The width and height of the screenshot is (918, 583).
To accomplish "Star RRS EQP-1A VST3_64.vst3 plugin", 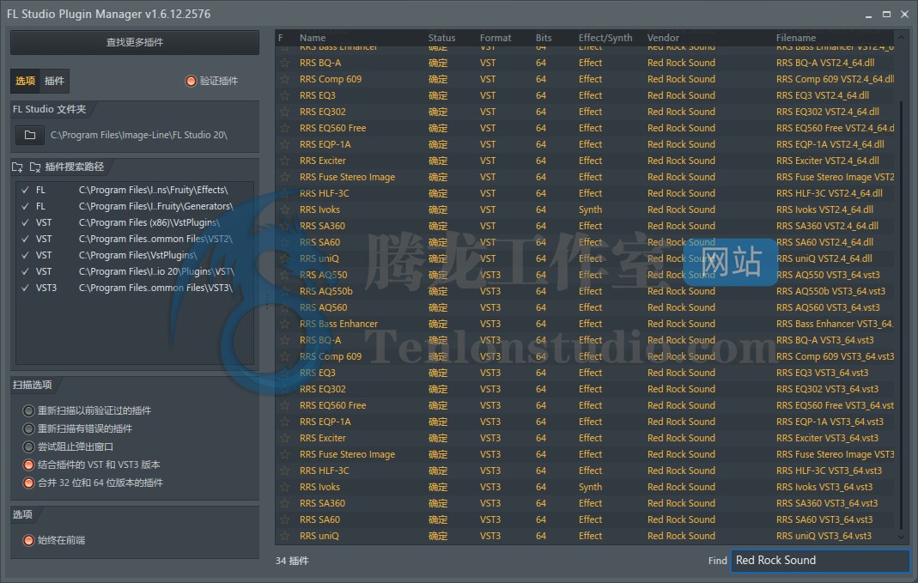I will pos(284,422).
